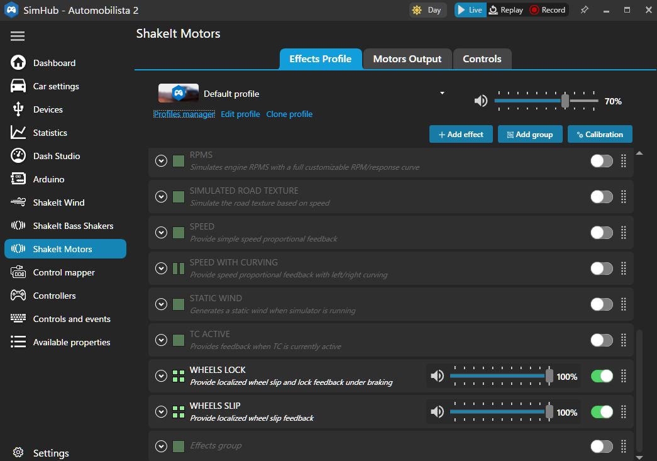Switch to the Effects Profile tab

pos(321,58)
